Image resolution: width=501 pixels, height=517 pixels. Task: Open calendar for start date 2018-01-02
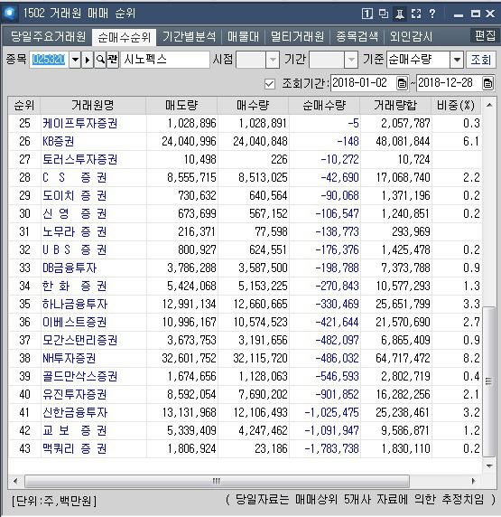[402, 83]
